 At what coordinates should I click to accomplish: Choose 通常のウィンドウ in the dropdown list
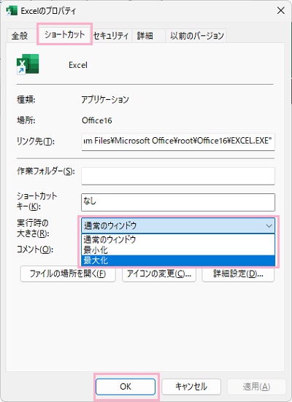point(178,239)
